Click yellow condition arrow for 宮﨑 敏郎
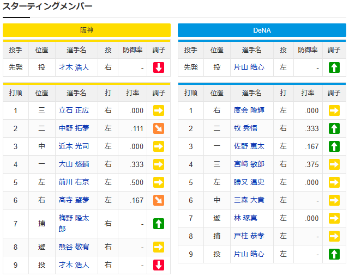Viewport: 349px width, 277px height. [x=334, y=164]
